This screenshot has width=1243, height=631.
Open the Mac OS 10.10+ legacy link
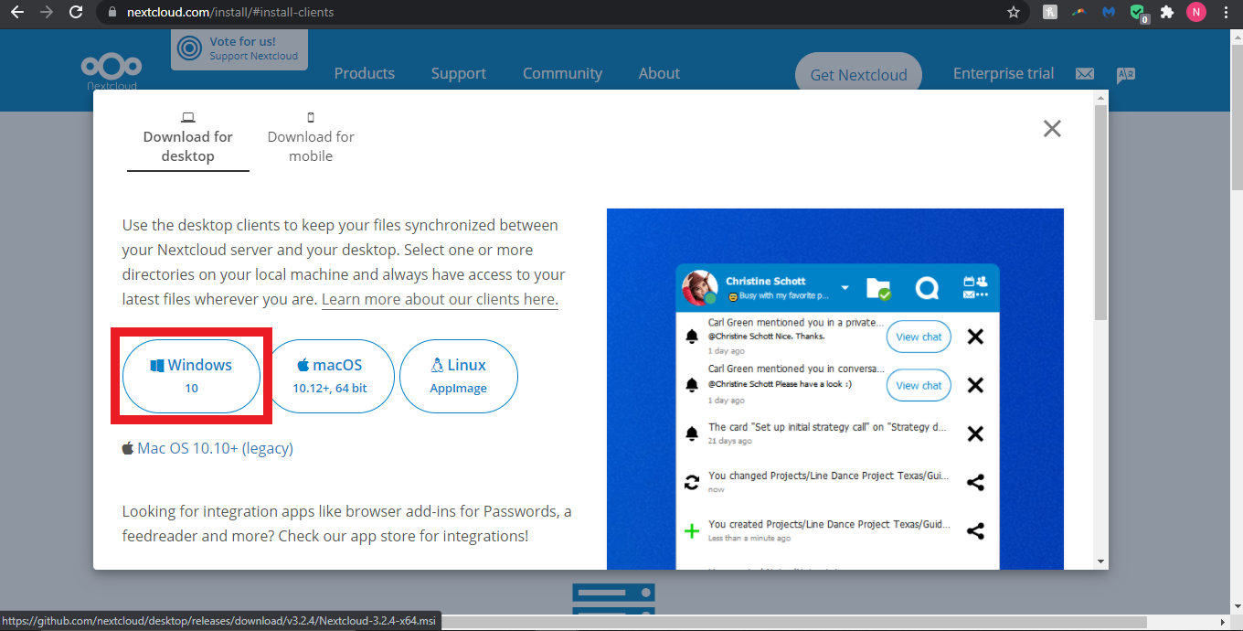click(215, 448)
